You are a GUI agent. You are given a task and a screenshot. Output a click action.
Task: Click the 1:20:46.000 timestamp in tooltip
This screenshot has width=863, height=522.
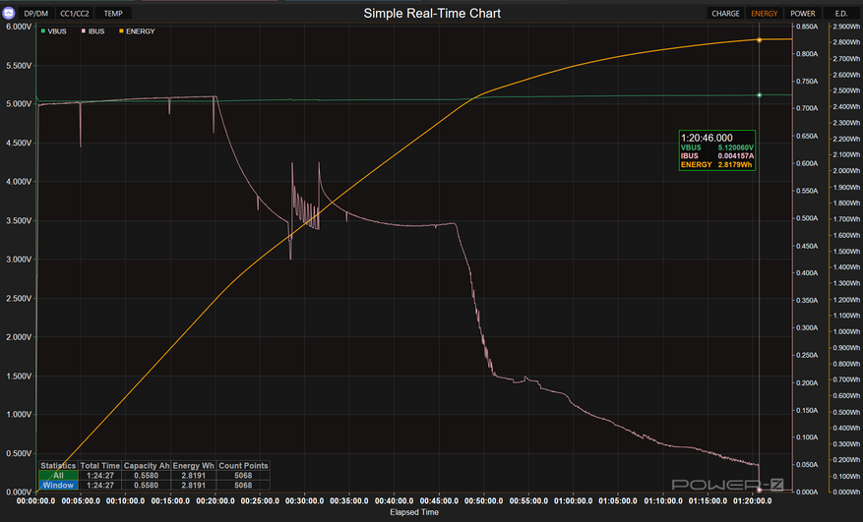click(707, 138)
